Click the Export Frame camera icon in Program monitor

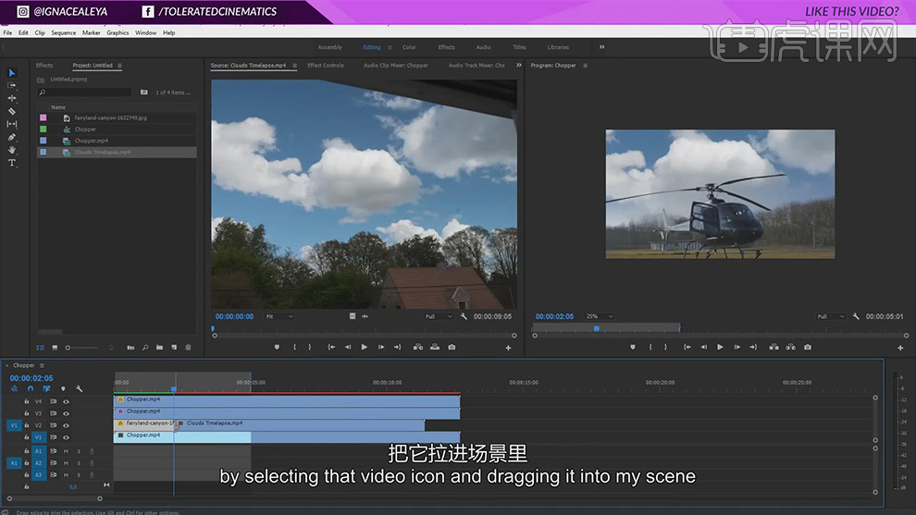click(x=808, y=348)
